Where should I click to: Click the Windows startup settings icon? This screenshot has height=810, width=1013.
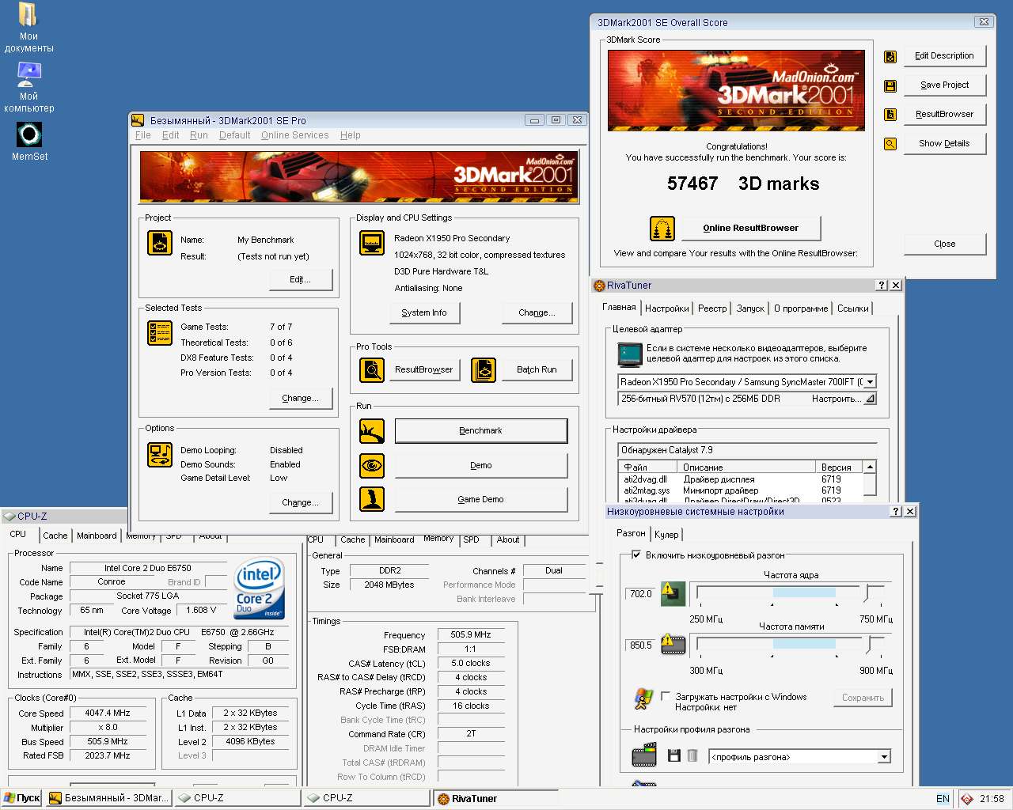[644, 699]
